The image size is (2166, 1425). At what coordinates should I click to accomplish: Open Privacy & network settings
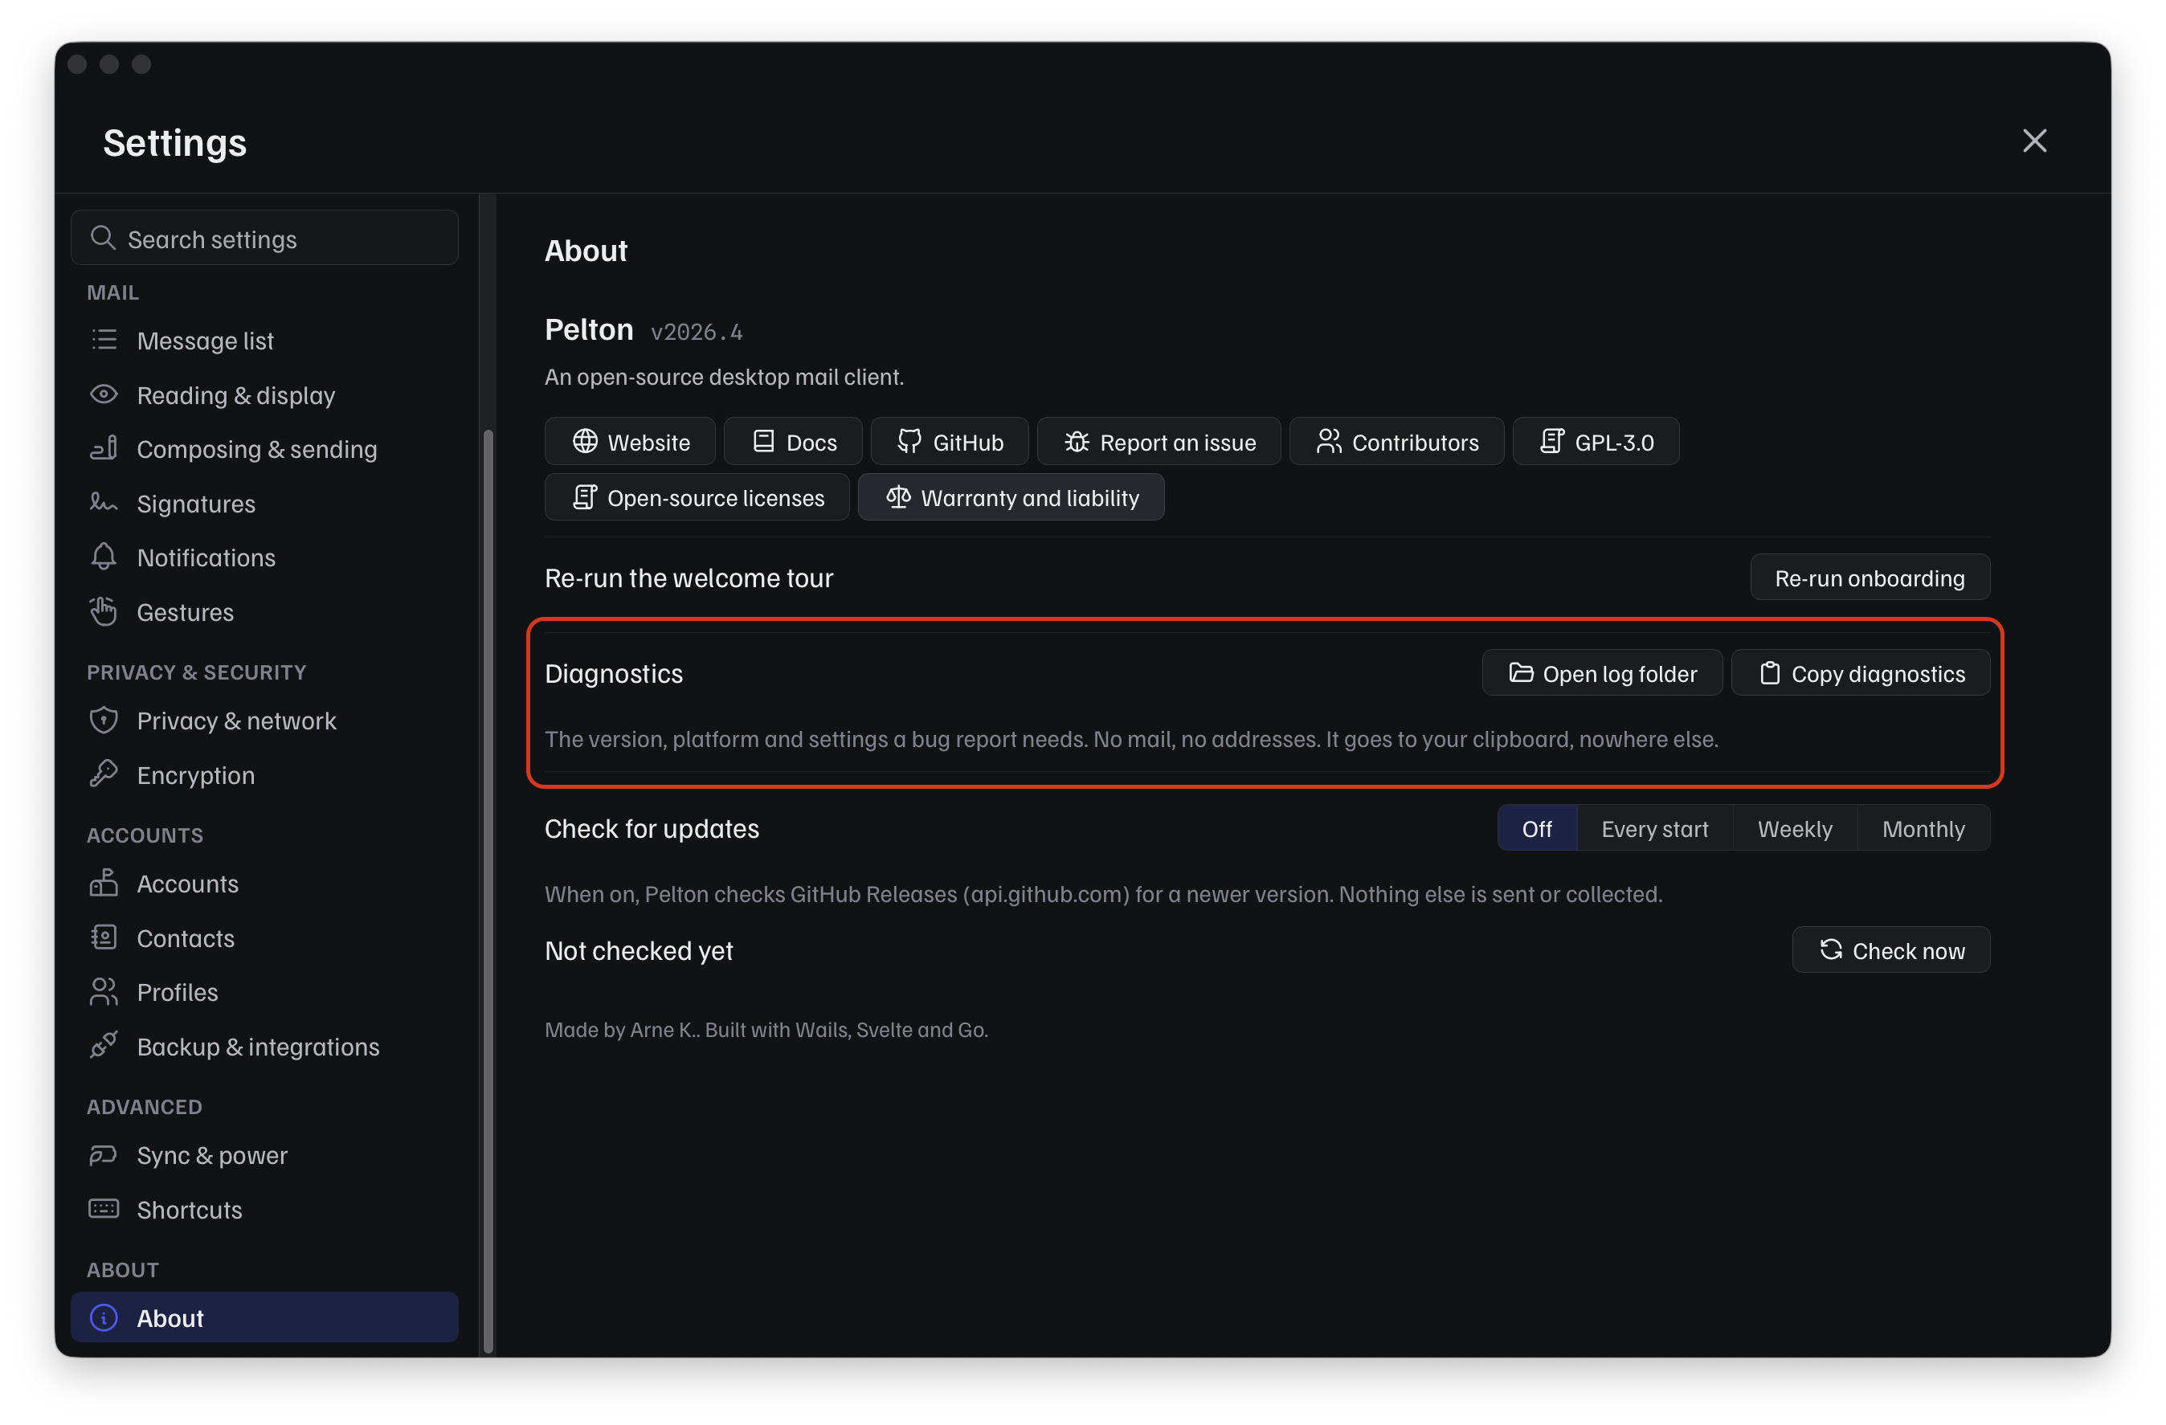[264, 720]
